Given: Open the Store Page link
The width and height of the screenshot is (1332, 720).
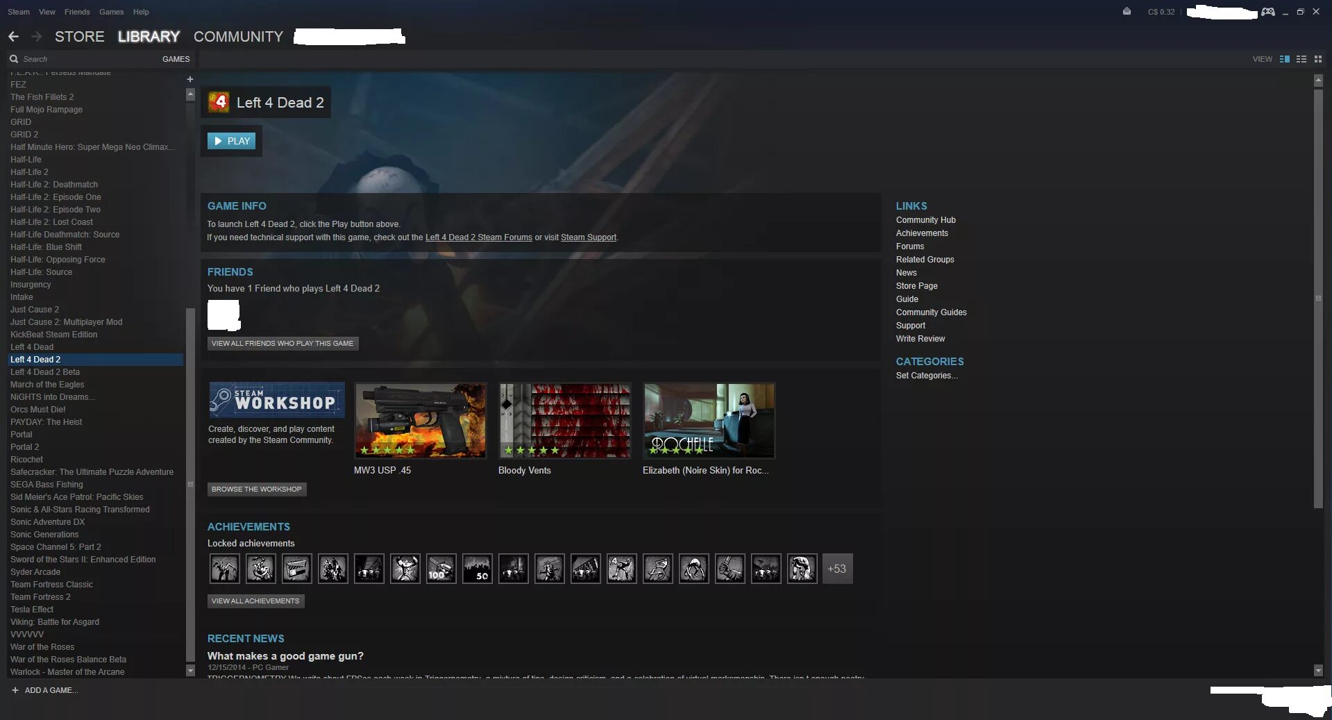Looking at the screenshot, I should [x=917, y=286].
